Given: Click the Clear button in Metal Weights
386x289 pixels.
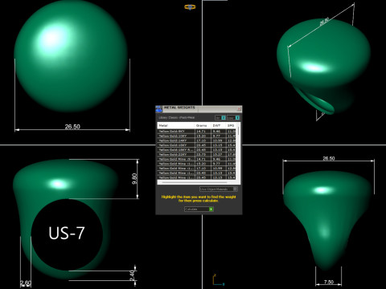Looking at the screenshot, I should 233,118.
